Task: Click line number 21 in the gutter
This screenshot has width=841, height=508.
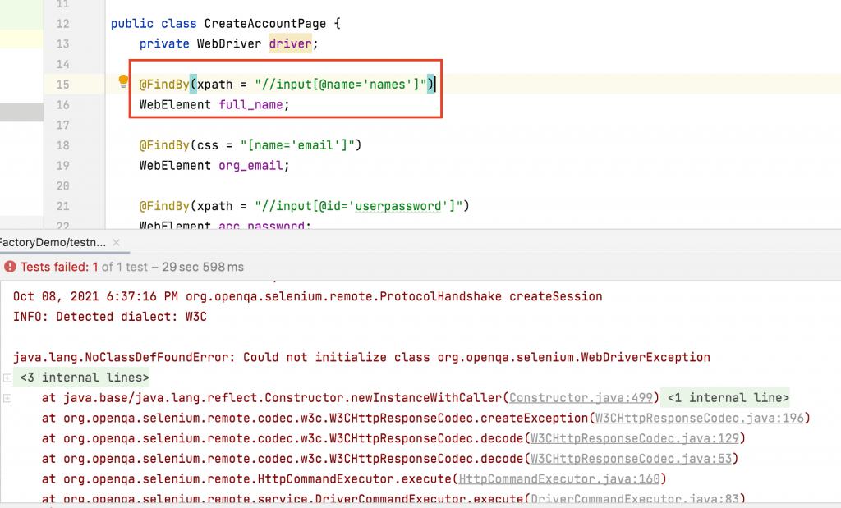Action: coord(62,206)
